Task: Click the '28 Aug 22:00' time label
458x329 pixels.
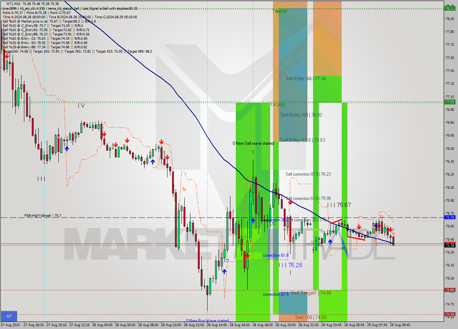Action: click(308, 325)
